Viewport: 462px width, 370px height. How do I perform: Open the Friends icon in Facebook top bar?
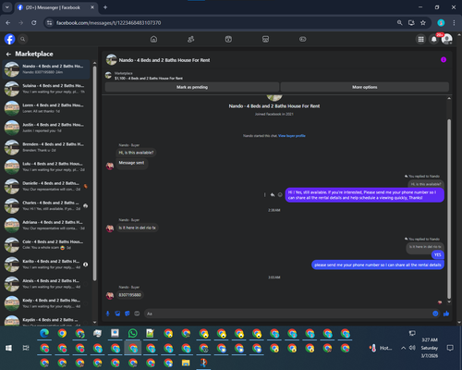[x=191, y=39]
